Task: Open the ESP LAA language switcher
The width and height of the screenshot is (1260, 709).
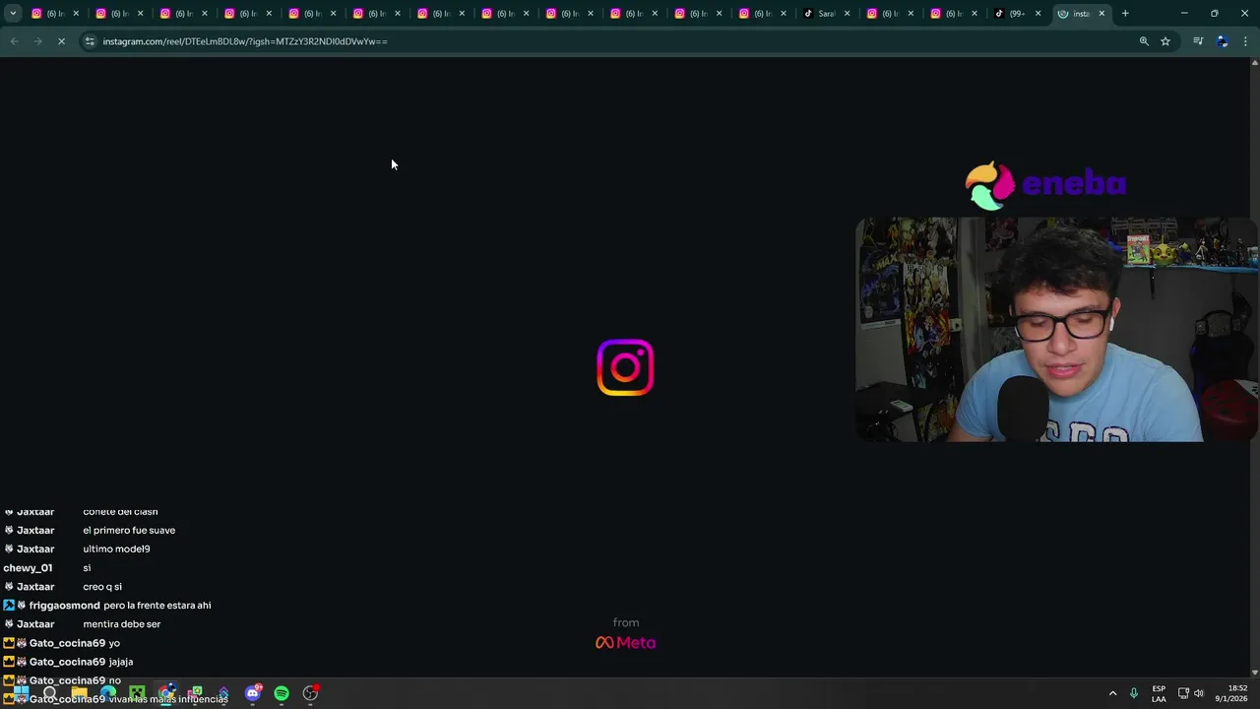Action: click(1159, 693)
